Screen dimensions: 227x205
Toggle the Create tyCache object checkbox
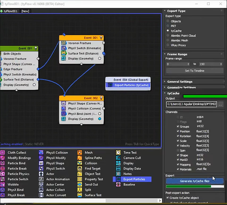pos(167,198)
